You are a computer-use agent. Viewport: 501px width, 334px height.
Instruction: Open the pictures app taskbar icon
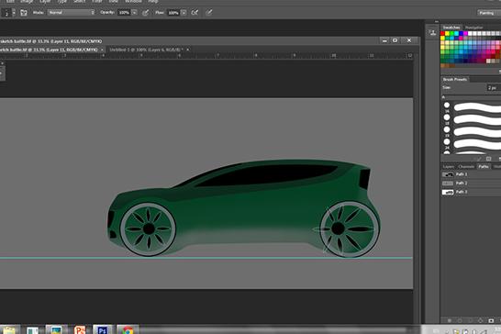pos(56,329)
